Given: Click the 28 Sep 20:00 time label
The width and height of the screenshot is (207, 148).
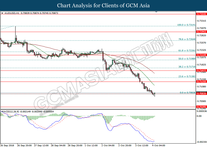Looking at the screenshot, I should (x=75, y=146).
